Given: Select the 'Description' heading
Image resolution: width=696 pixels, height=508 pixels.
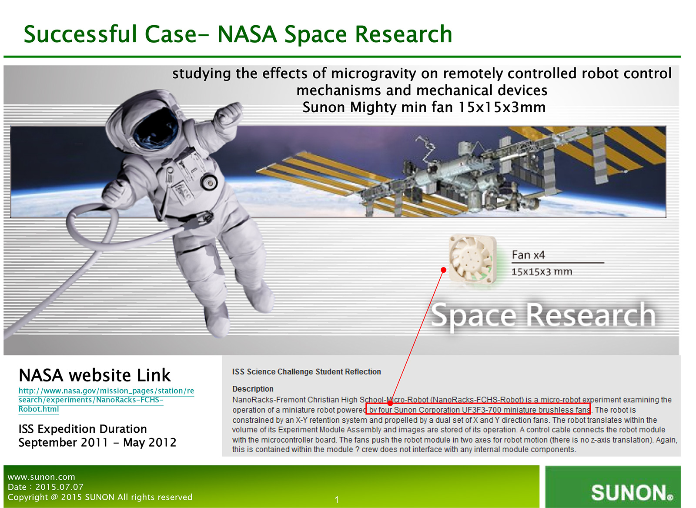Looking at the screenshot, I should (253, 389).
